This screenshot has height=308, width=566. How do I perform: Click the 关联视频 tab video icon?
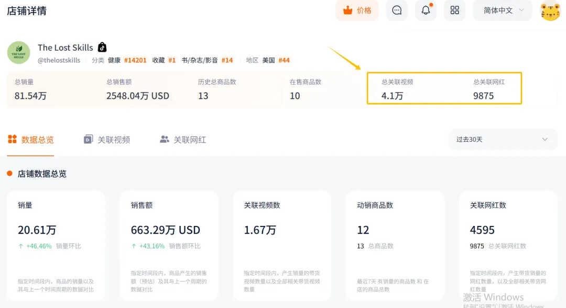point(88,140)
